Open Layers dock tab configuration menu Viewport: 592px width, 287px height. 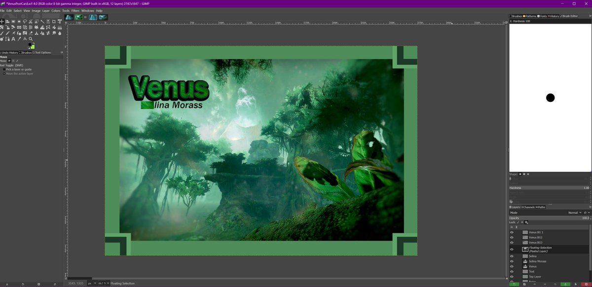(590, 207)
